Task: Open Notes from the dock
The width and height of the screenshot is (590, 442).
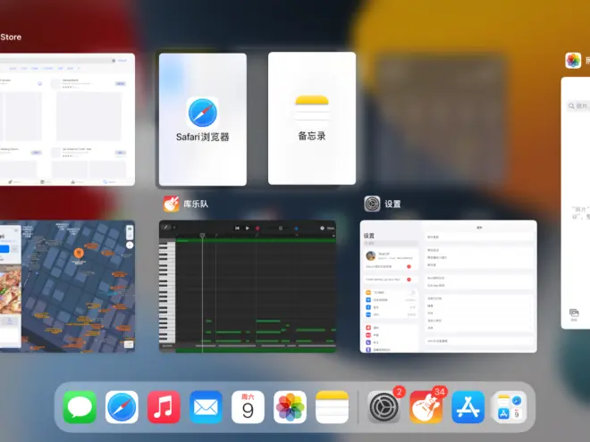Action: (x=332, y=407)
